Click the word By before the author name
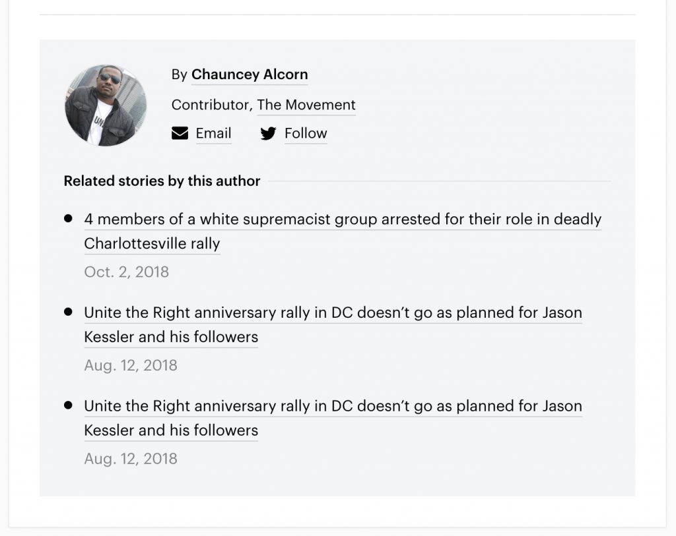 179,75
